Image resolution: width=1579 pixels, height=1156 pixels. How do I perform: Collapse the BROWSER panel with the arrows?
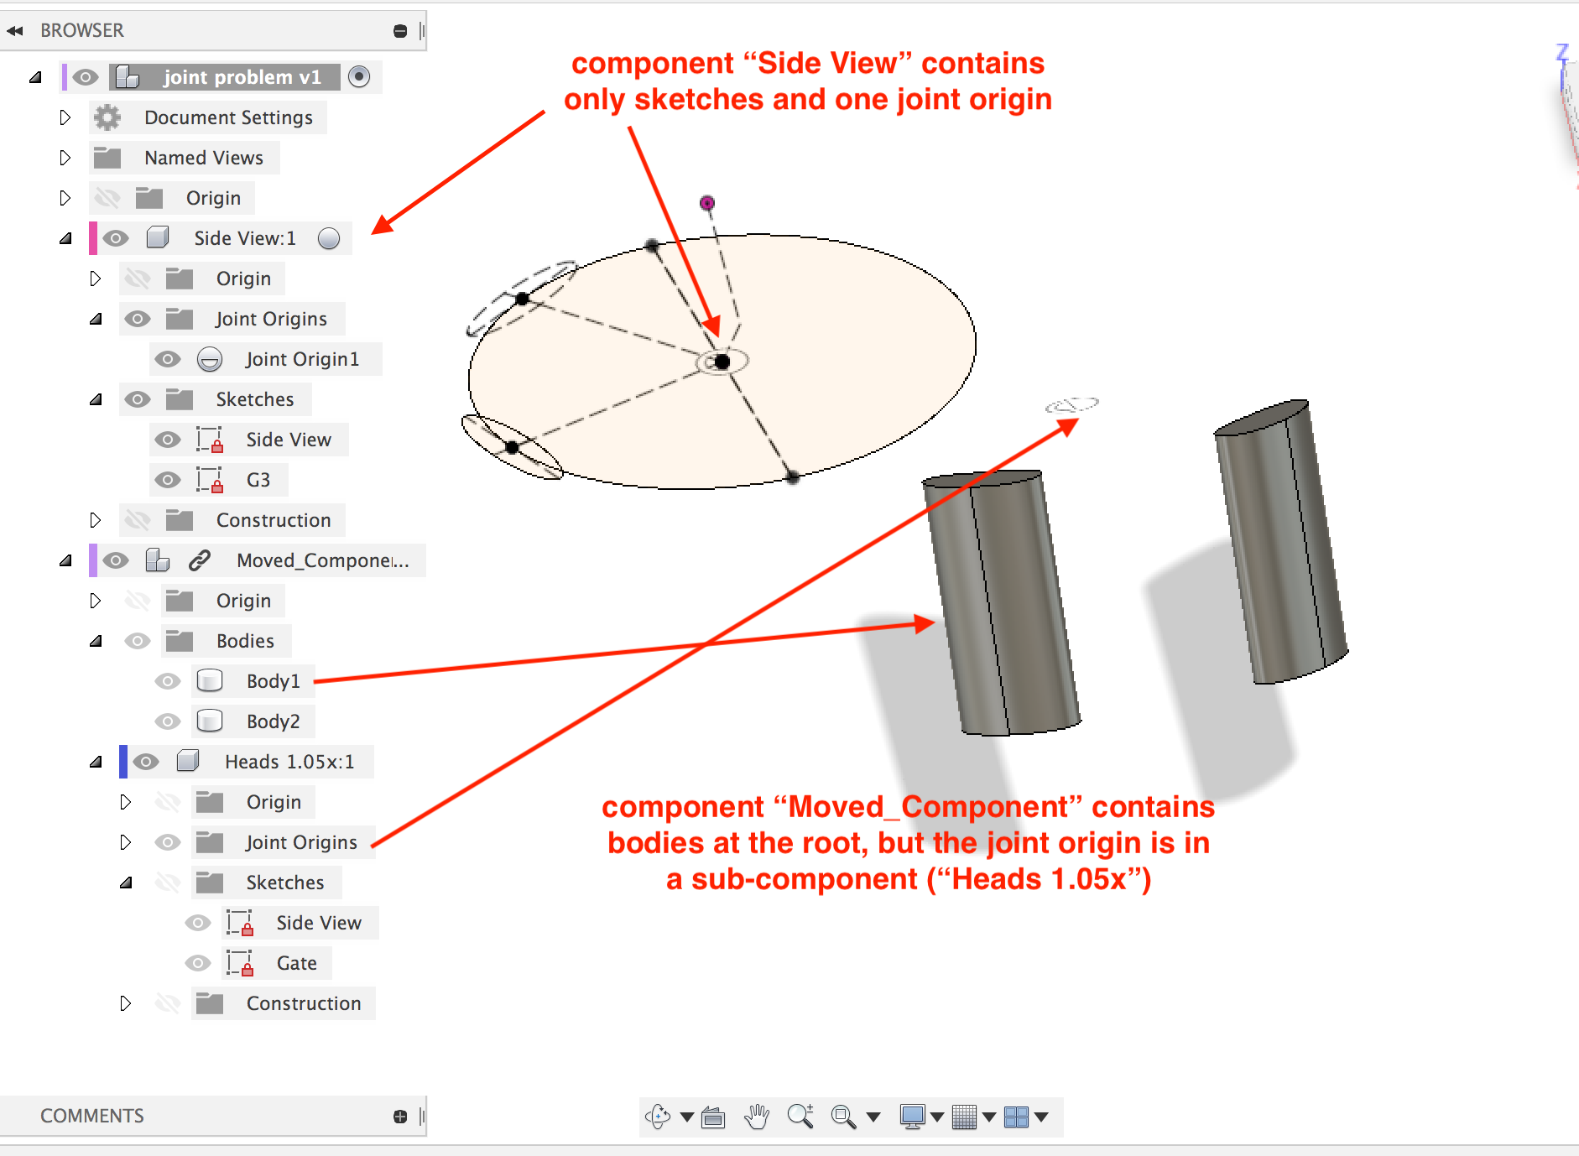pos(15,30)
